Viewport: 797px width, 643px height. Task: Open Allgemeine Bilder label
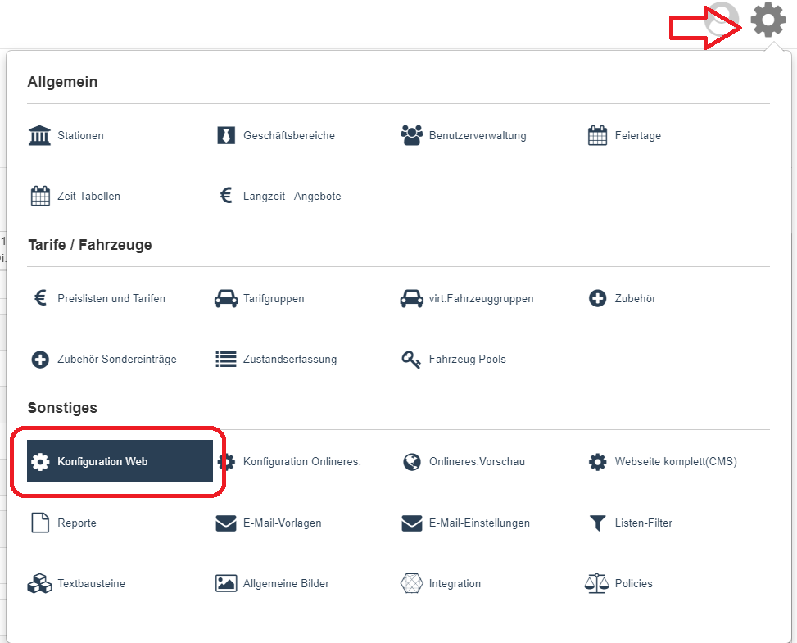[x=286, y=583]
